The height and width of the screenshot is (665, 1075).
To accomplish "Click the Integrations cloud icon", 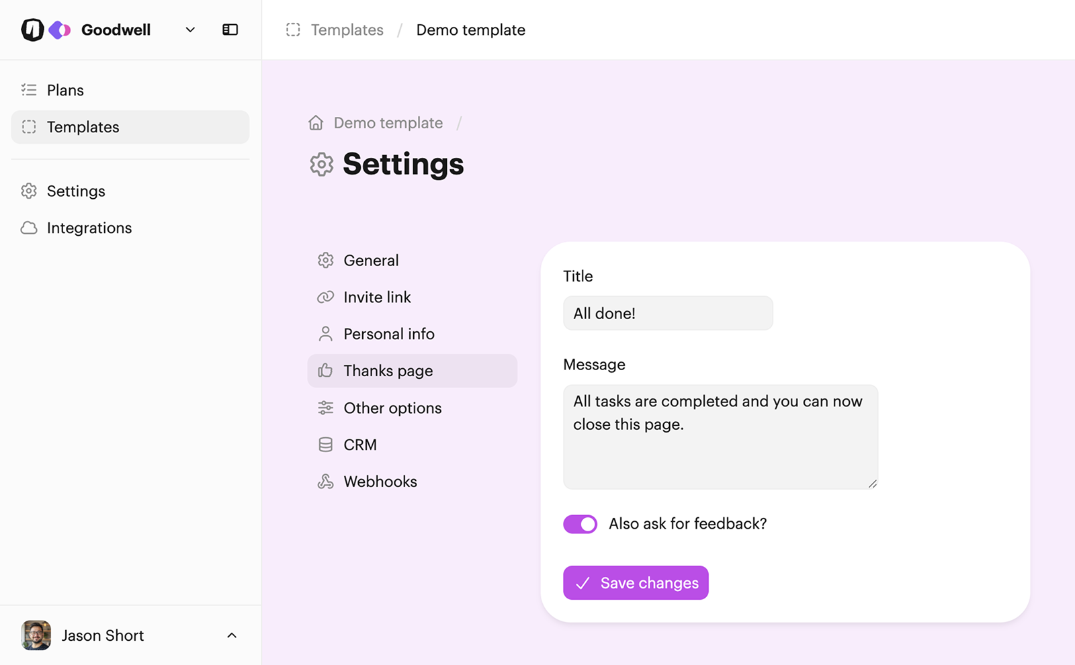I will tap(29, 228).
